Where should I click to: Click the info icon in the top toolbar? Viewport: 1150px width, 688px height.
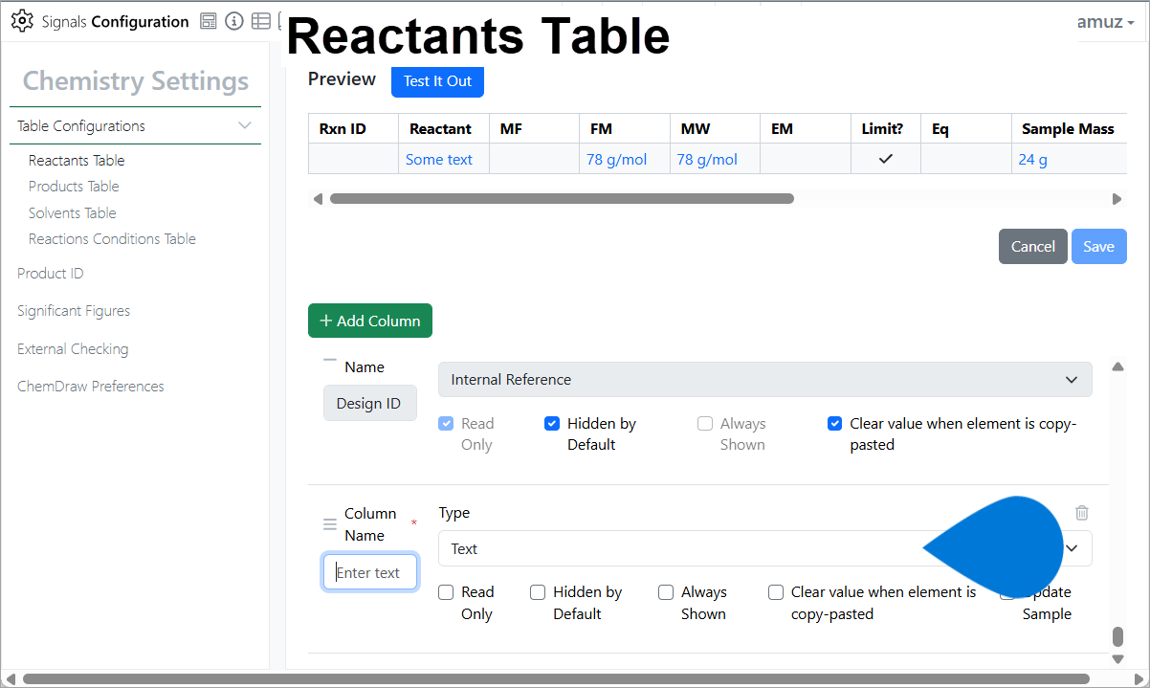(234, 20)
